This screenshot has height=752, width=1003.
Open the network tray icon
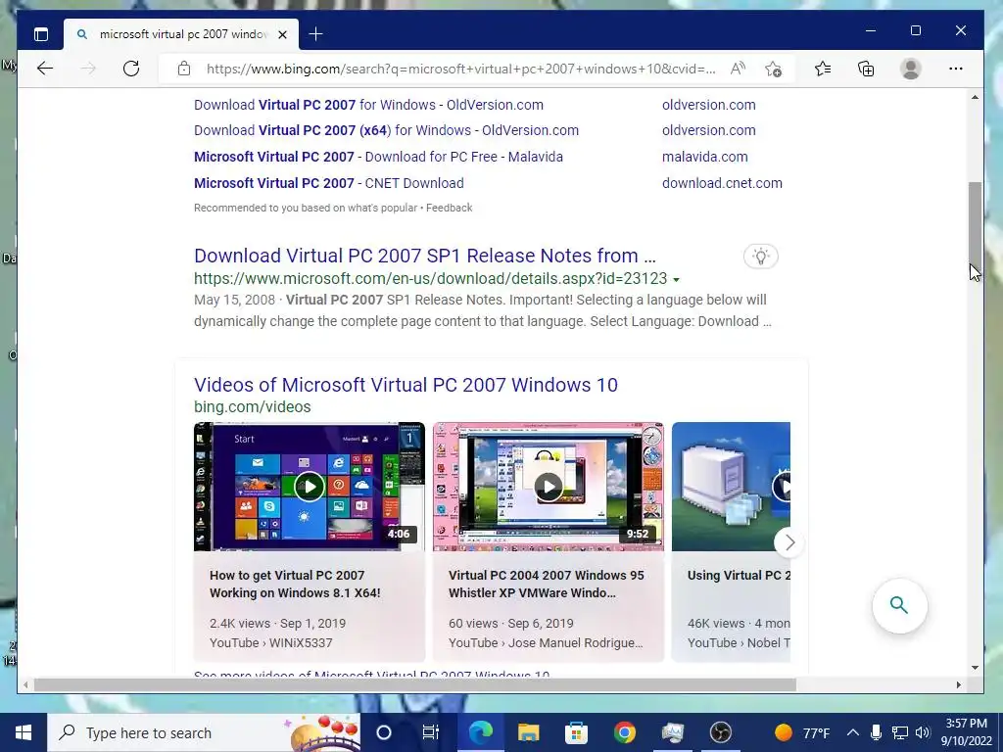coord(900,732)
